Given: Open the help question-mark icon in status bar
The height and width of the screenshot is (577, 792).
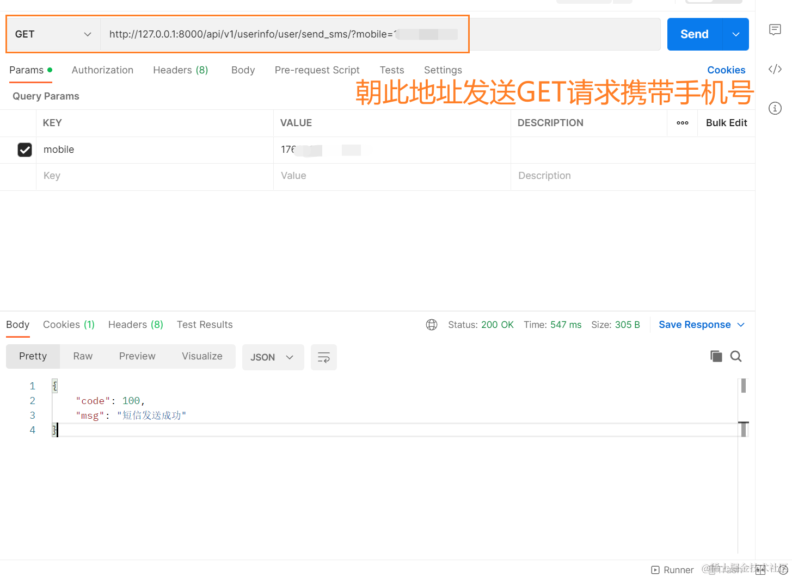Looking at the screenshot, I should coord(783,570).
